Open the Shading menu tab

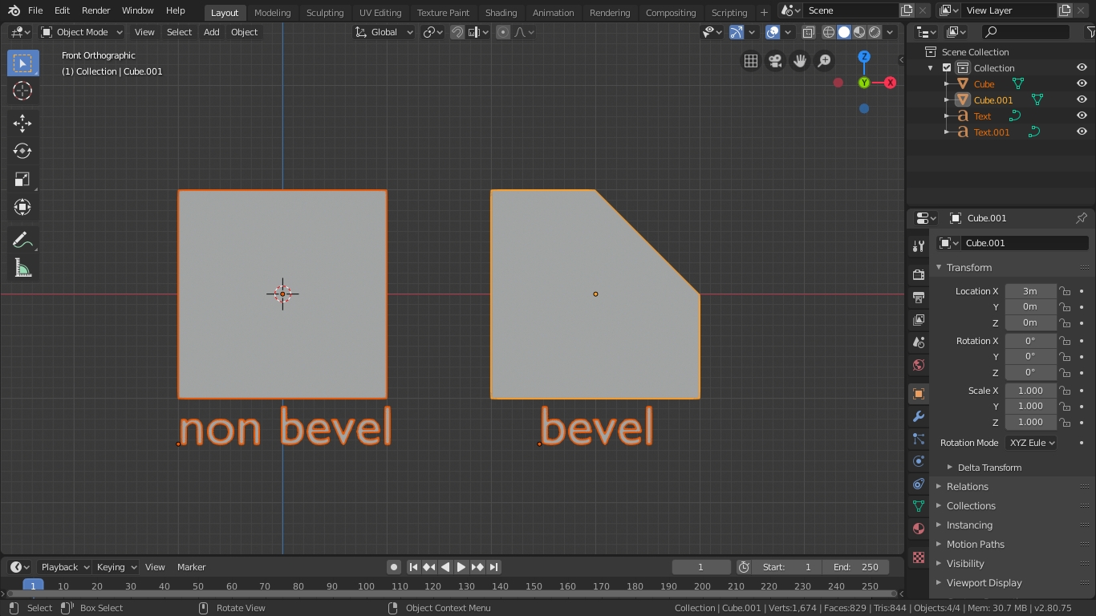(501, 12)
